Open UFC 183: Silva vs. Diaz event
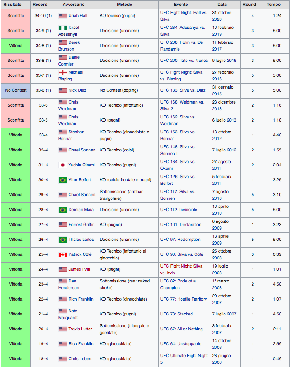 (182, 90)
